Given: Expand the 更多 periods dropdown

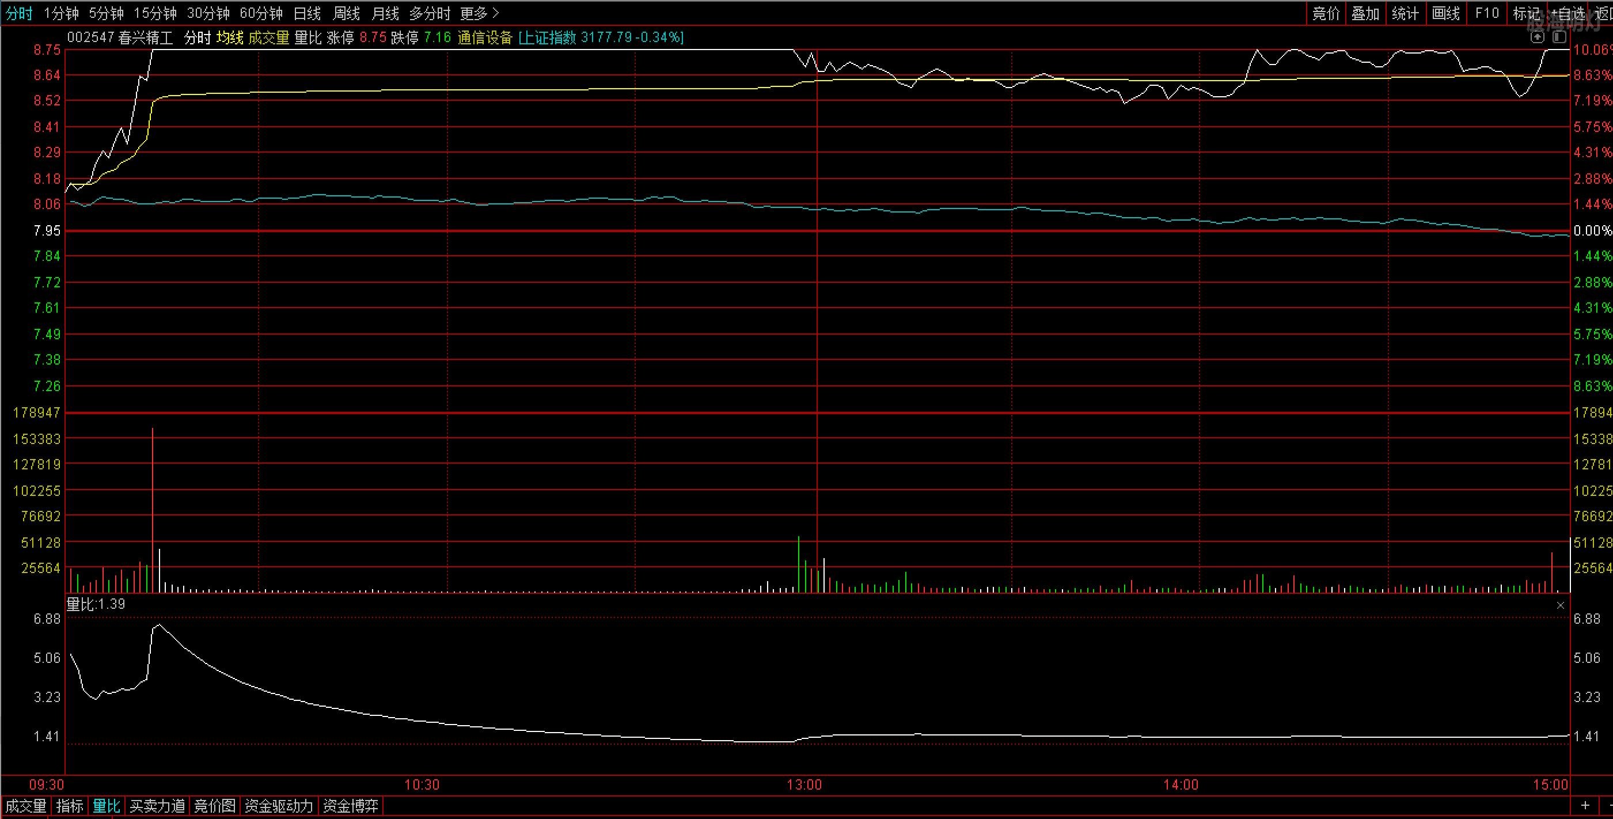Looking at the screenshot, I should 480,13.
